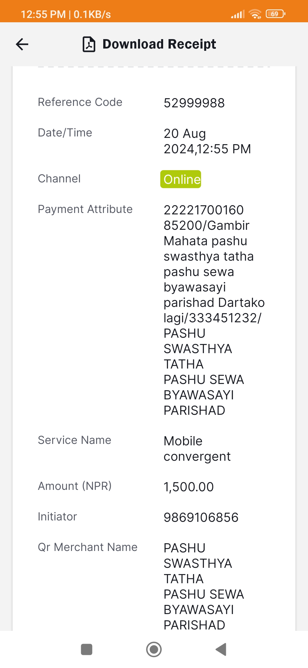Tap the PDF download receipt icon
This screenshot has width=308, height=668.
[x=89, y=44]
